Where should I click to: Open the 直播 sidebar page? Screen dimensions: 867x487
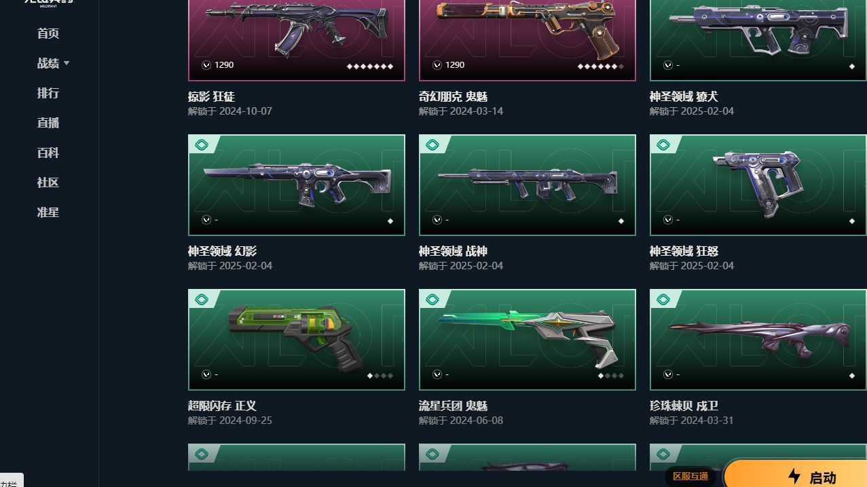coord(48,123)
